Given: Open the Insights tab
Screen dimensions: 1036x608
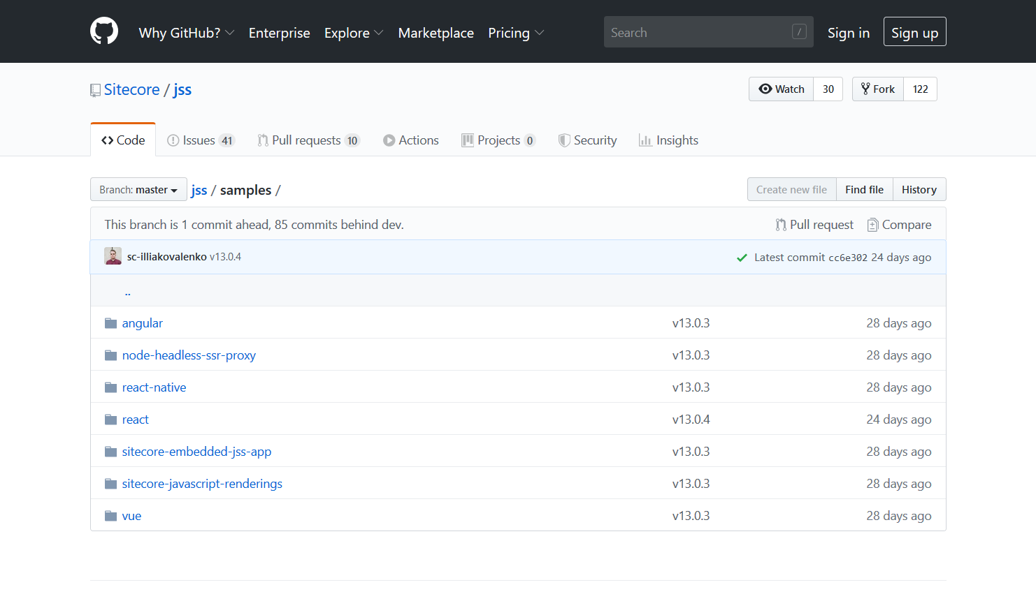Looking at the screenshot, I should (668, 140).
